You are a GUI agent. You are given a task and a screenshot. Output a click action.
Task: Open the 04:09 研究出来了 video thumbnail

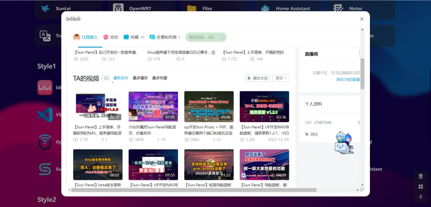pyautogui.click(x=265, y=165)
